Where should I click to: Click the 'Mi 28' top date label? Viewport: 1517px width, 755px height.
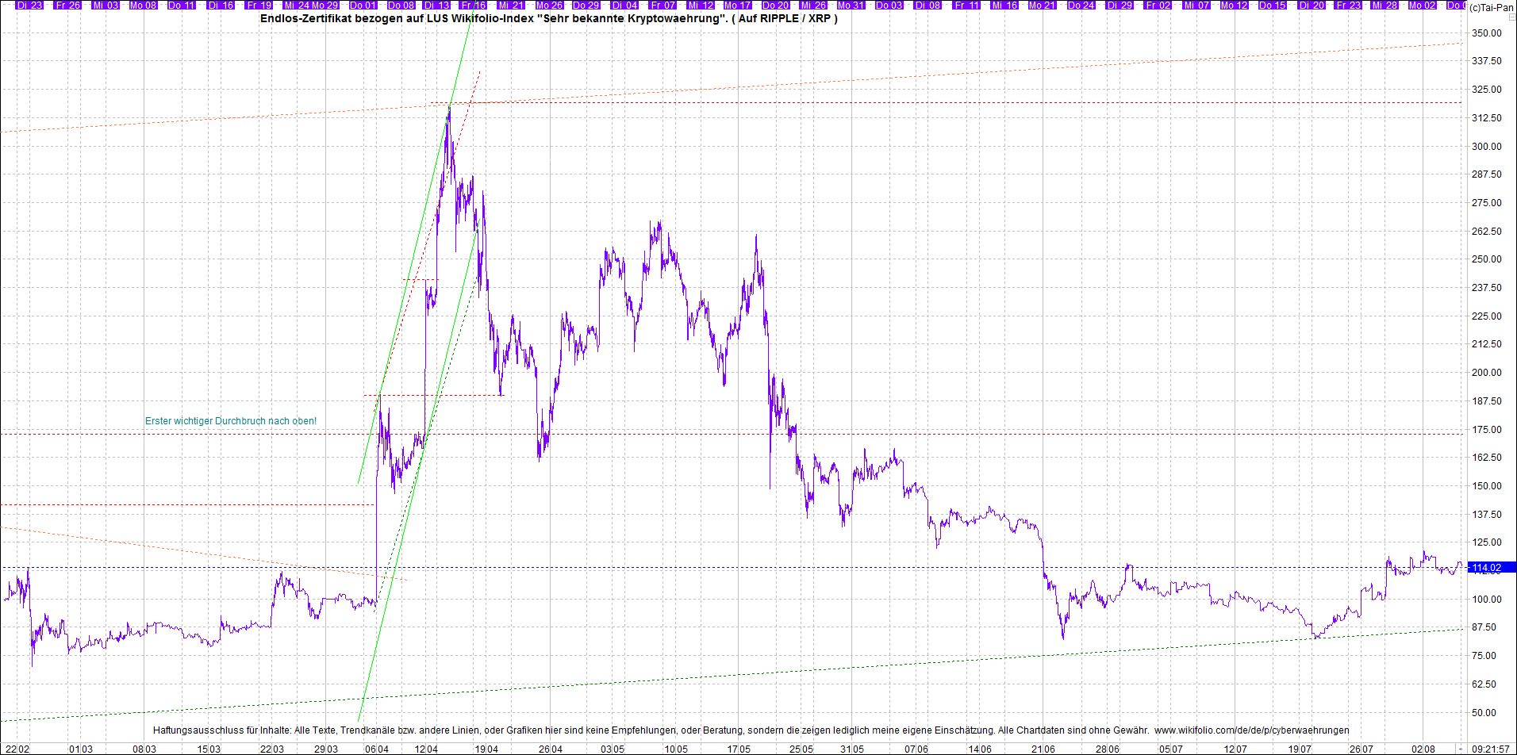point(1385,6)
